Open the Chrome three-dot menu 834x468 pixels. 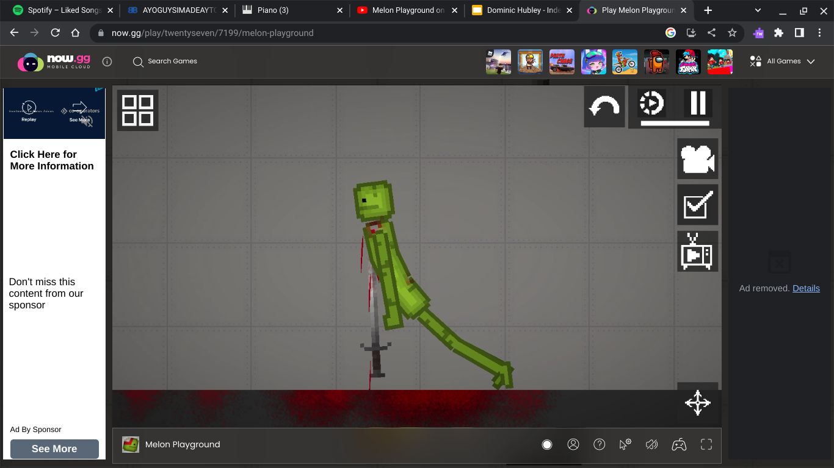(x=820, y=33)
